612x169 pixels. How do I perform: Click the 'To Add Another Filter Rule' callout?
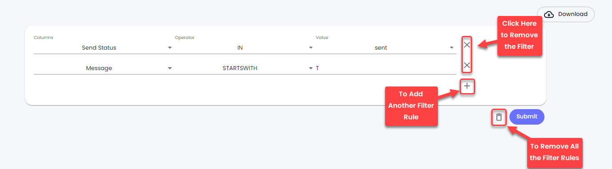click(411, 106)
